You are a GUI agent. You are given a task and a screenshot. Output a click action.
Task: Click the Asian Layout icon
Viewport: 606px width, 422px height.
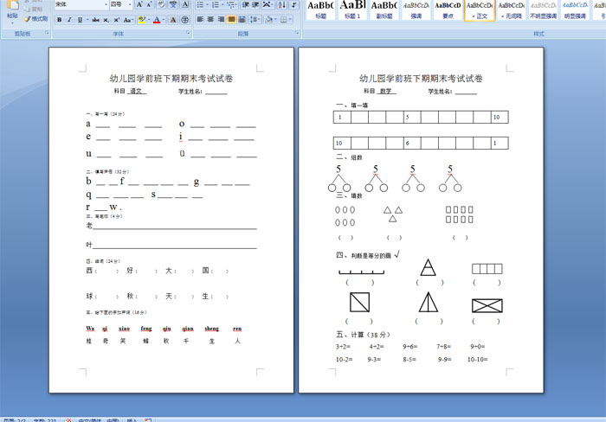click(x=268, y=4)
